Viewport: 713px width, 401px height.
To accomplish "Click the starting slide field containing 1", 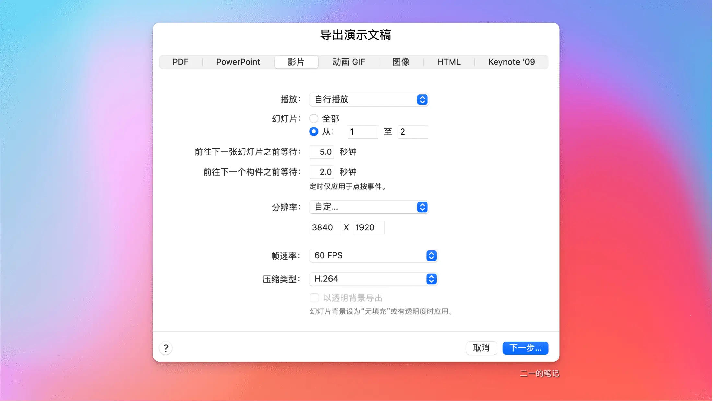I will tap(363, 132).
